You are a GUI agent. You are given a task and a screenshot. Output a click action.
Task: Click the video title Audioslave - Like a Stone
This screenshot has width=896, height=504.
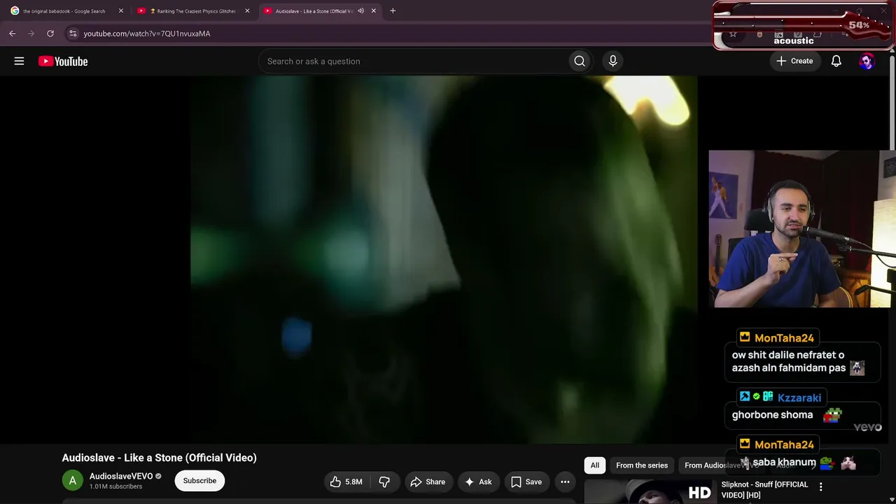point(159,458)
